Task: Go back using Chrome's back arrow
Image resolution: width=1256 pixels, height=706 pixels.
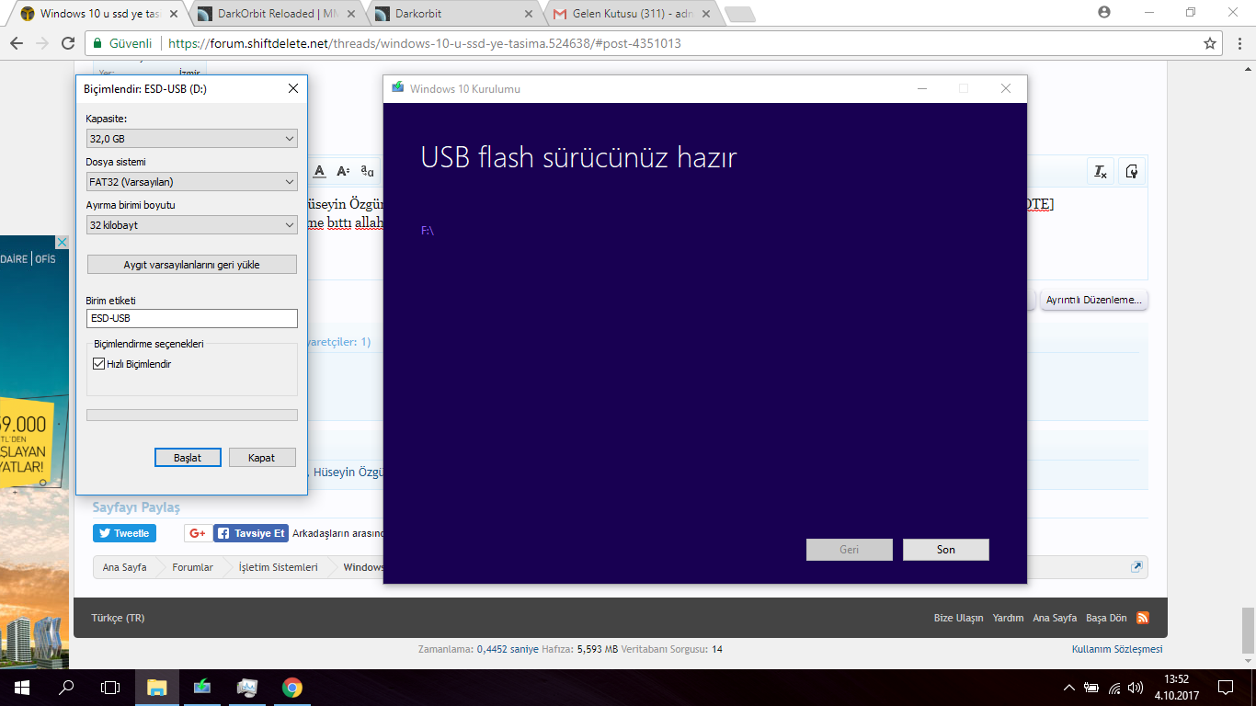Action: (x=17, y=43)
